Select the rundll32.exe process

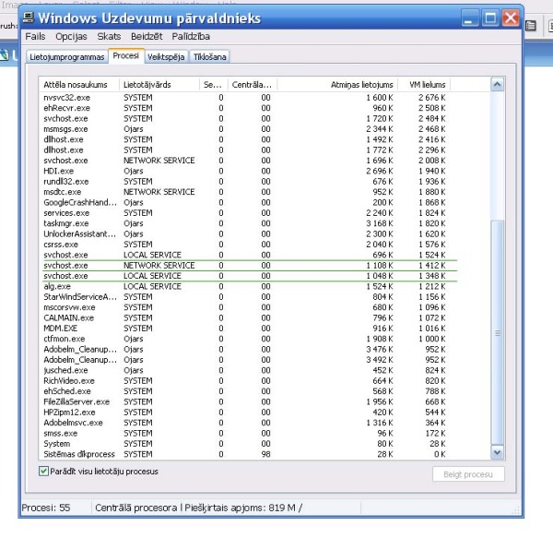coord(244,182)
